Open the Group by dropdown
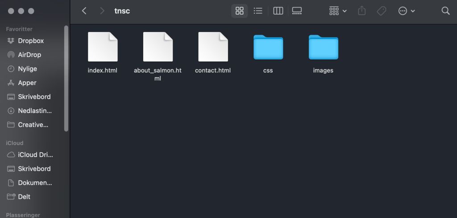Image resolution: width=457 pixels, height=218 pixels. point(338,11)
